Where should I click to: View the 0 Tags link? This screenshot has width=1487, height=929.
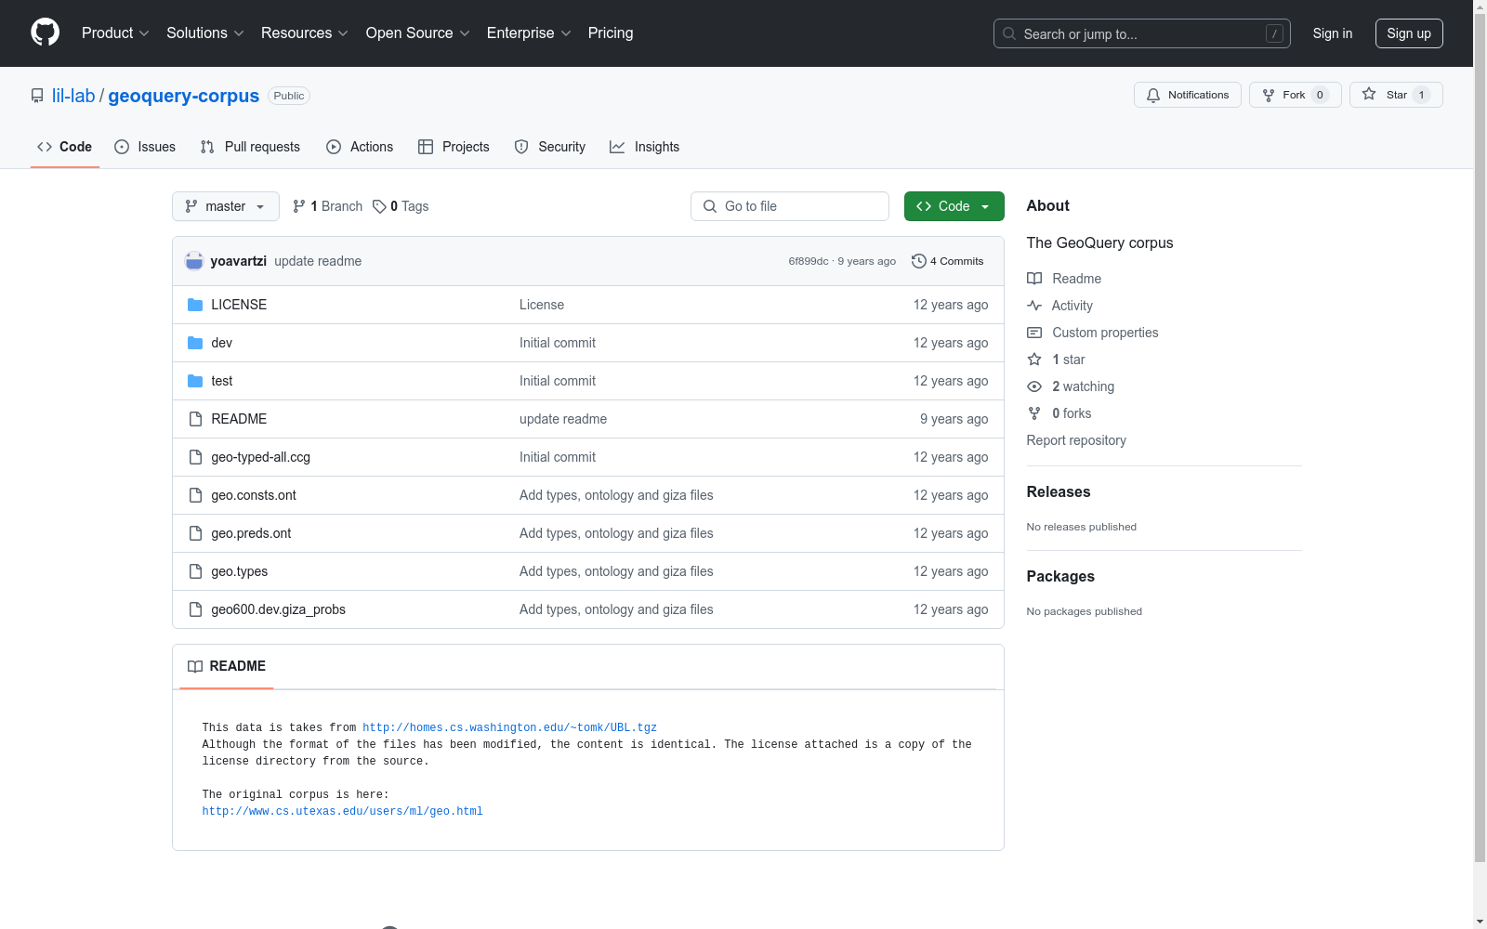(x=401, y=206)
